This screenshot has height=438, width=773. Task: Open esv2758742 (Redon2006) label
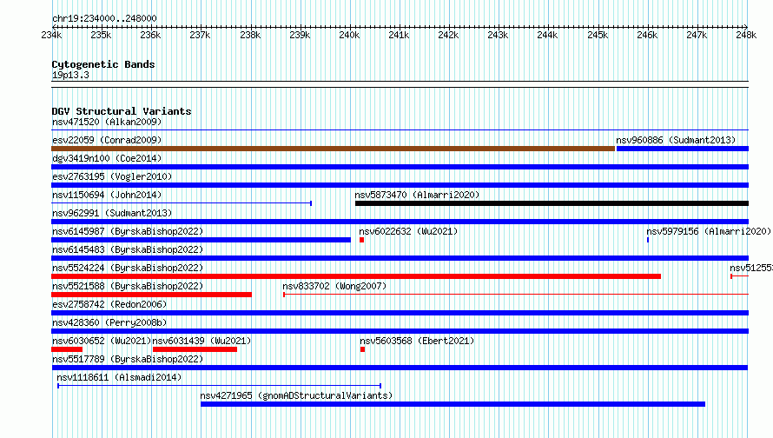click(109, 304)
